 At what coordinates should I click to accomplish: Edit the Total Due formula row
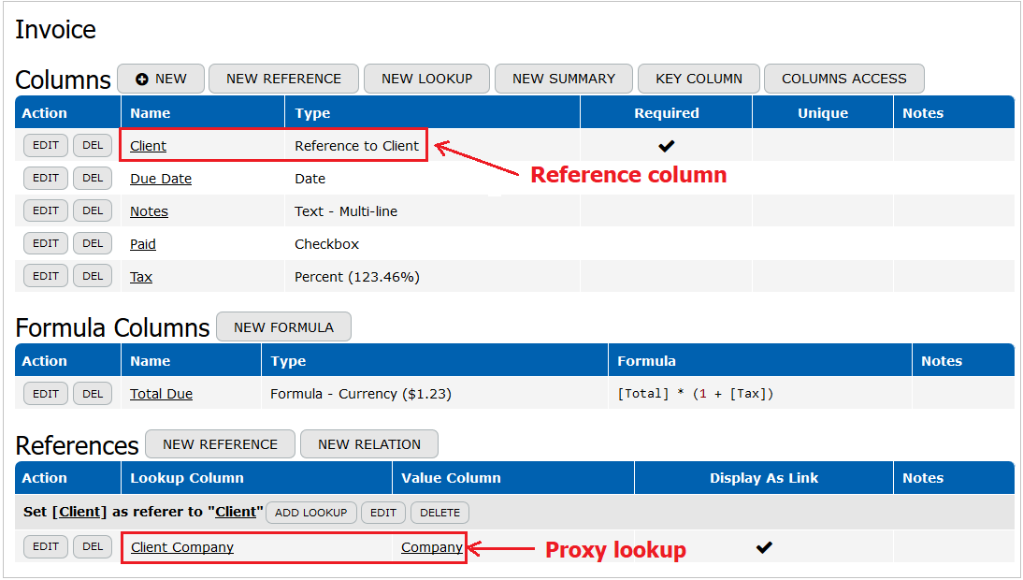pyautogui.click(x=46, y=394)
